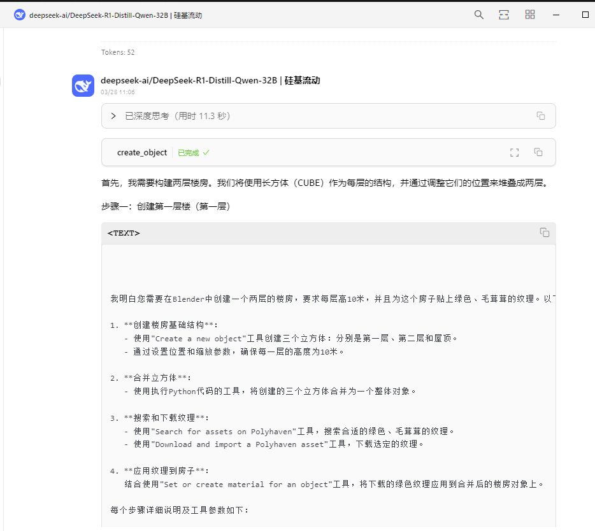Click the create_object tool name
Image resolution: width=595 pixels, height=531 pixels.
point(142,152)
